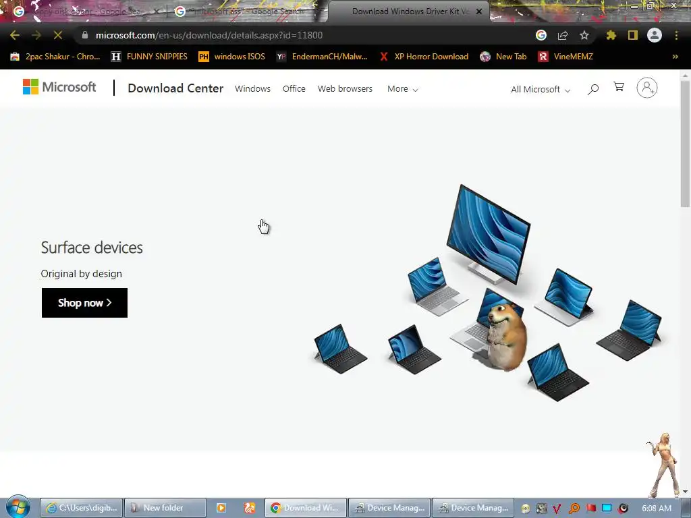Click the Shop now button

(84, 303)
